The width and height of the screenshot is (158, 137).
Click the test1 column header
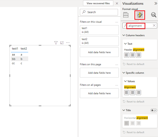(15, 49)
